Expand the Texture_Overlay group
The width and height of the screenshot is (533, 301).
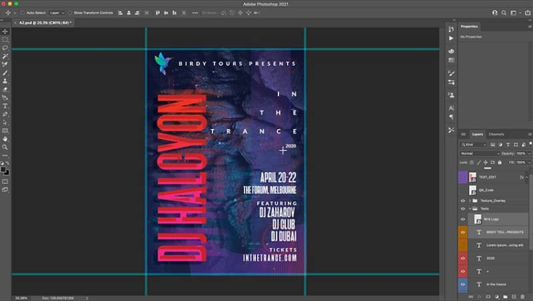(x=470, y=201)
